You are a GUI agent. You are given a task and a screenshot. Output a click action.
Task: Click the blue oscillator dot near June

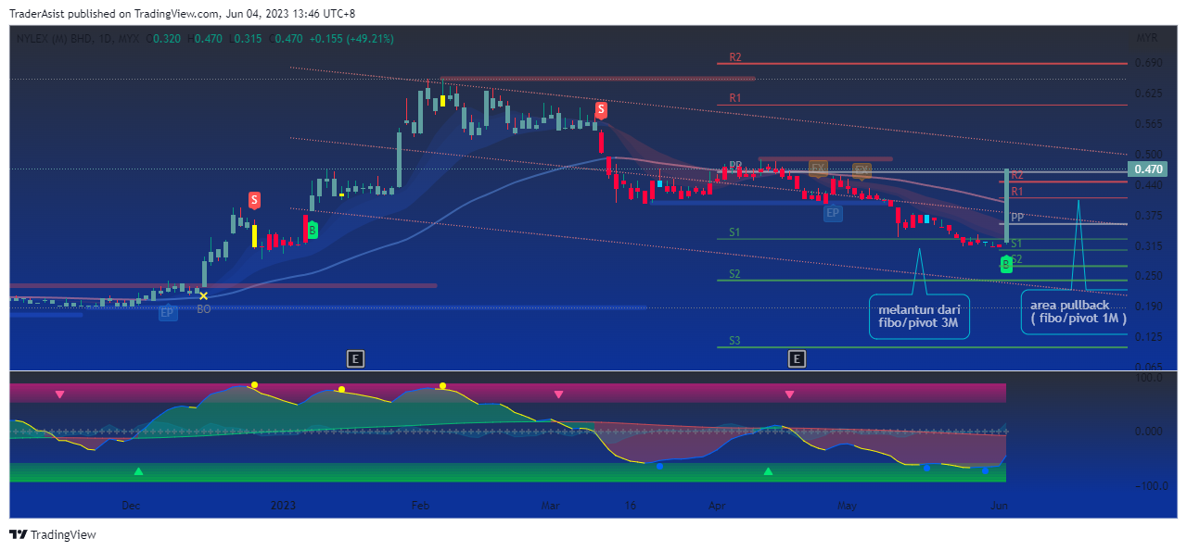pyautogui.click(x=985, y=470)
